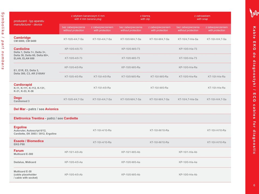This screenshot has width=259, height=194.
Task: Click part number KP-10/0-M/0-Ra
Action: click(x=131, y=68)
